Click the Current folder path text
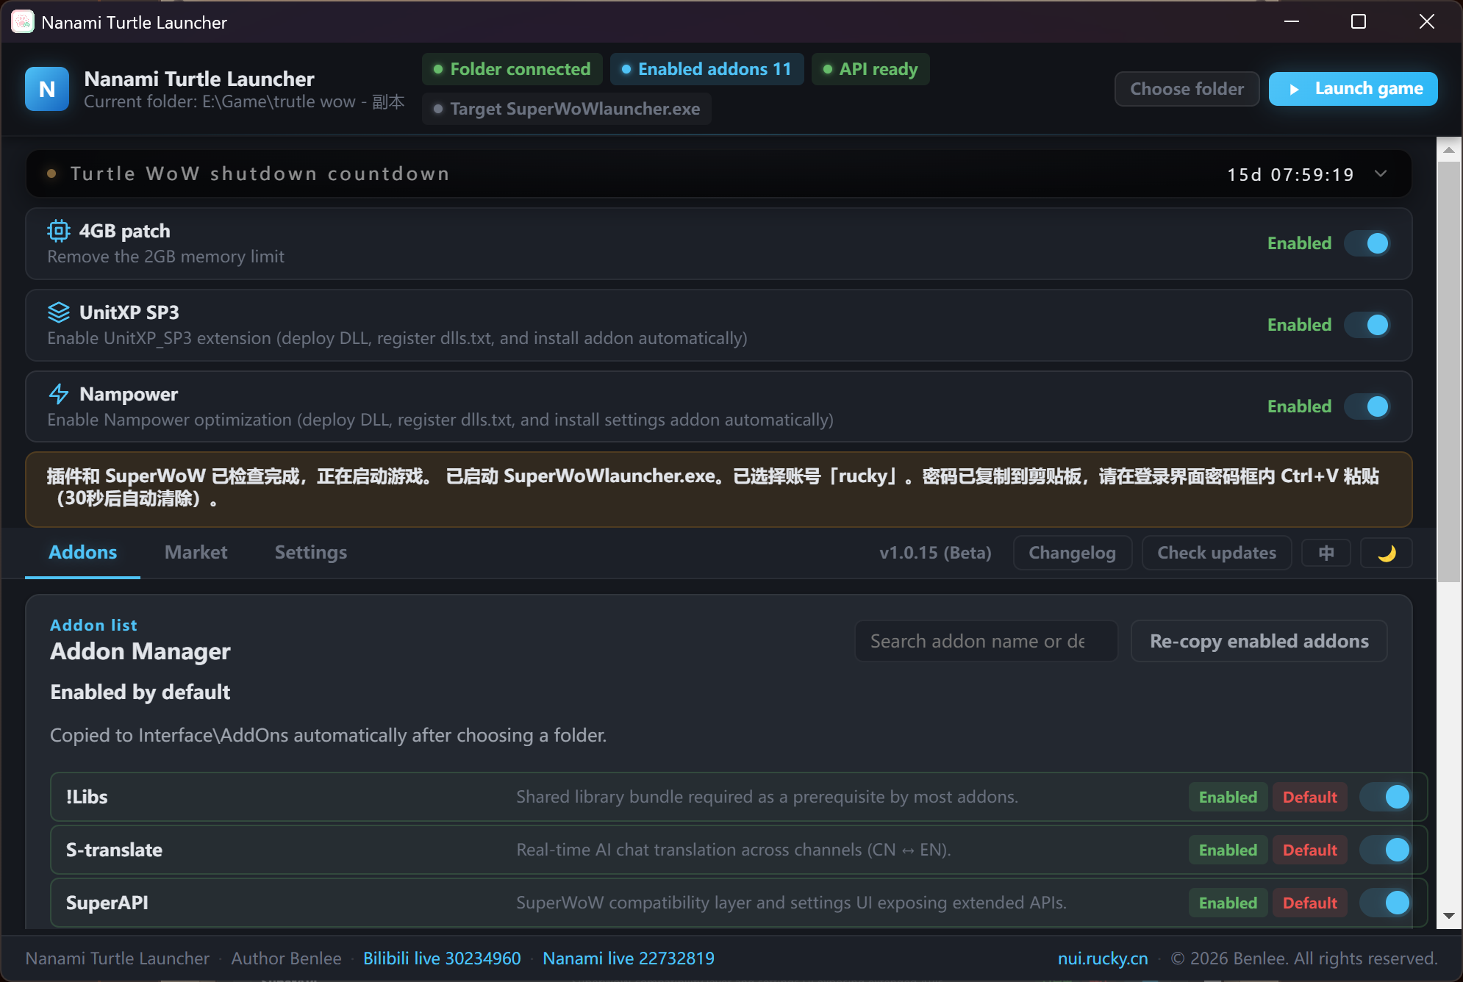 pyautogui.click(x=244, y=101)
